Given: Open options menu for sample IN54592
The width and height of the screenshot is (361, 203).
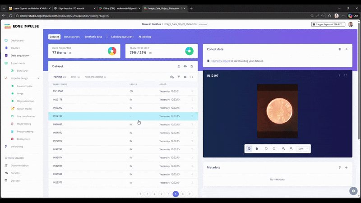Looking at the screenshot, I should tap(192, 133).
